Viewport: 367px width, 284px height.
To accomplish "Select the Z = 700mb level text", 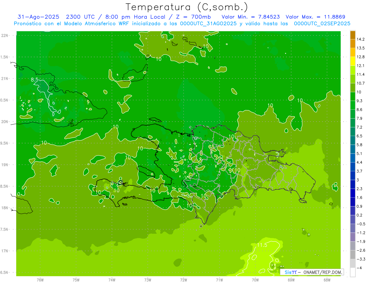I will pyautogui.click(x=193, y=17).
